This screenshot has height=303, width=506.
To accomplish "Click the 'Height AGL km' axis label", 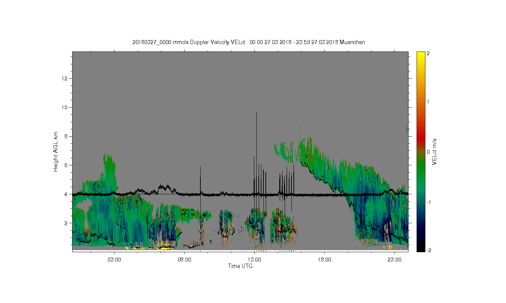I will [x=56, y=151].
